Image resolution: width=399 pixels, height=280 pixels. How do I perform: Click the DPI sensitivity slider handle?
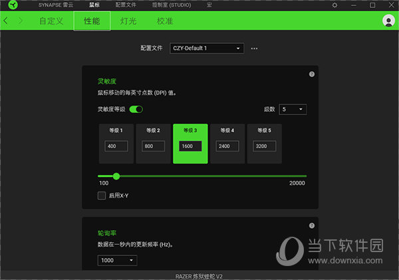[x=116, y=176]
